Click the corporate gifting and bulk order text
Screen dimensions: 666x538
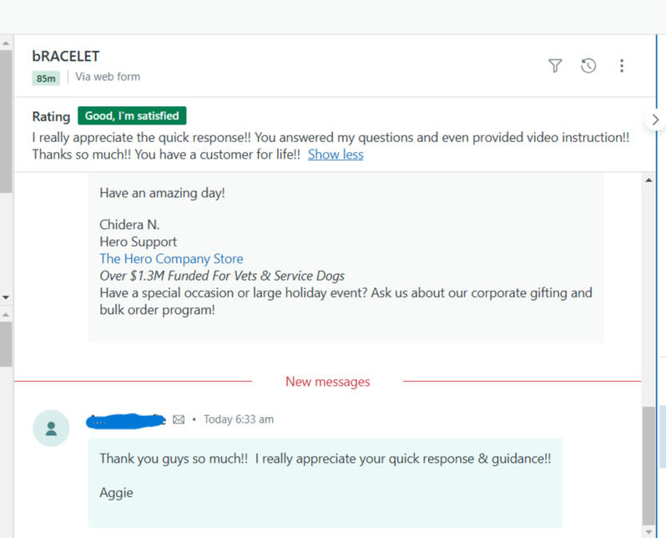[346, 301]
